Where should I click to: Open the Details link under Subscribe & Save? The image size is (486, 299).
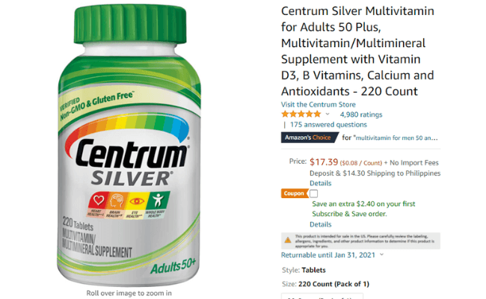click(321, 224)
